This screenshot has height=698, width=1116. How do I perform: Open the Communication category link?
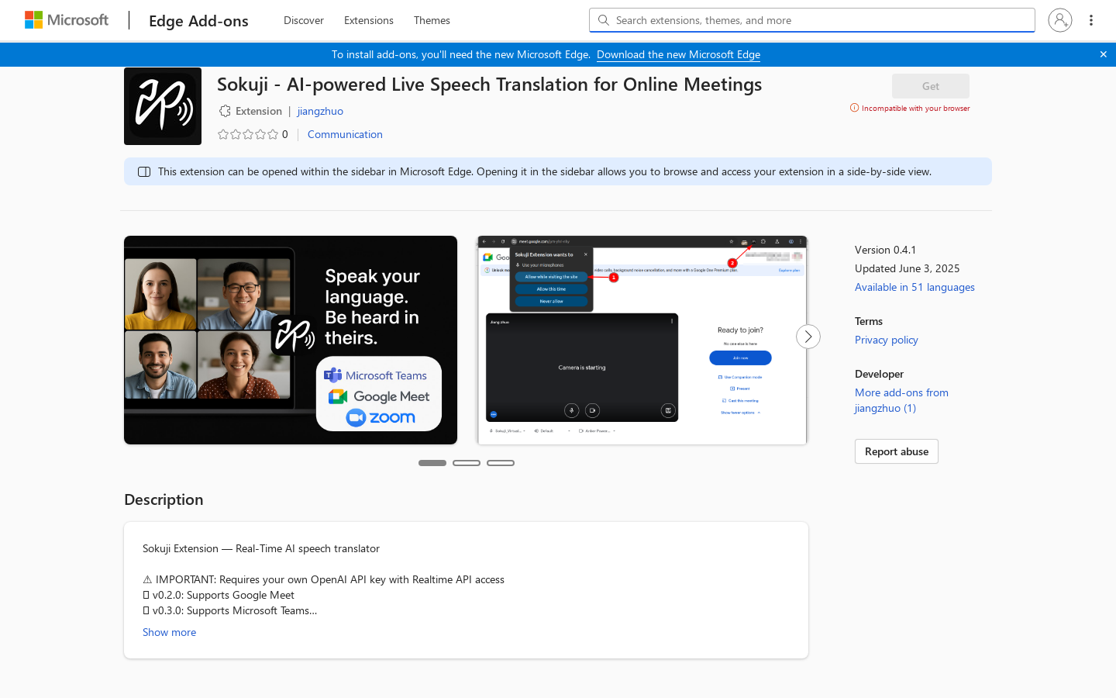point(345,134)
